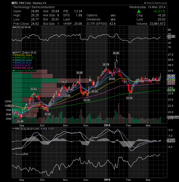Image resolution: width=179 pixels, height=182 pixels.
Task: Click the 21.49 low price annotation
Action: pos(20,121)
